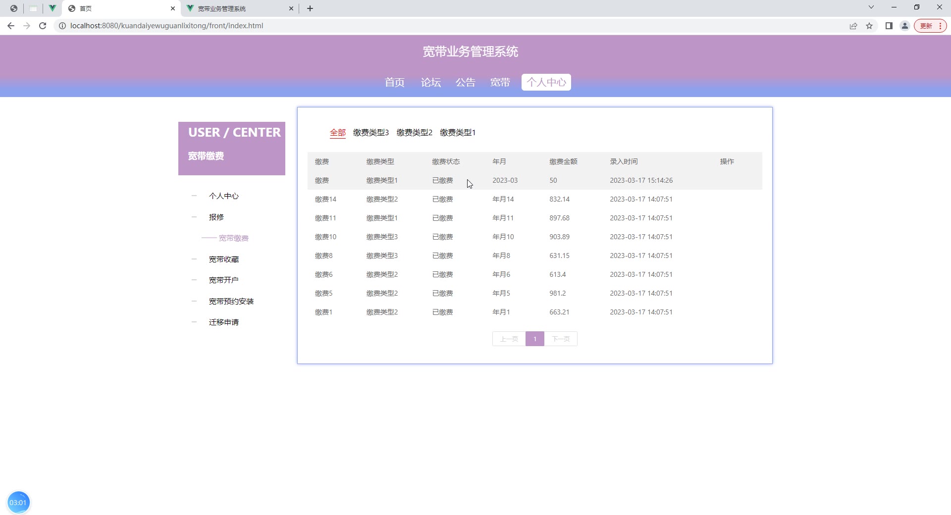
Task: Click the 操作 column header
Action: click(727, 161)
